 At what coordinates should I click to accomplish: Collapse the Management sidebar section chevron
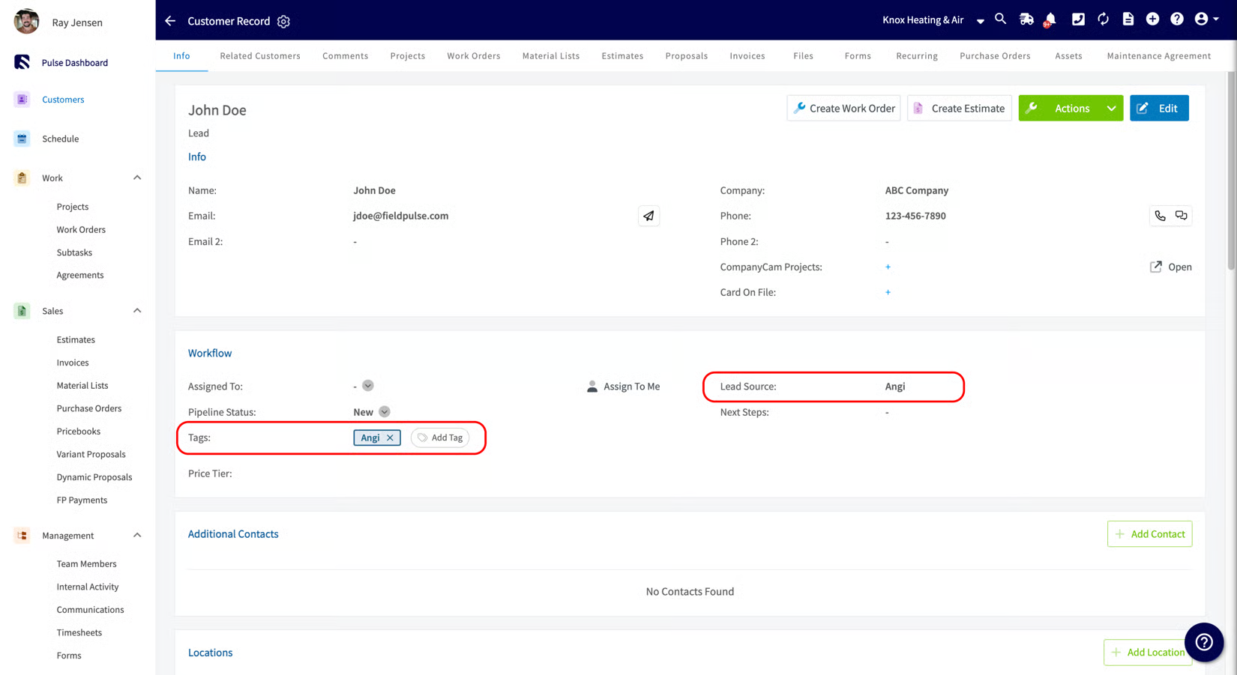137,536
